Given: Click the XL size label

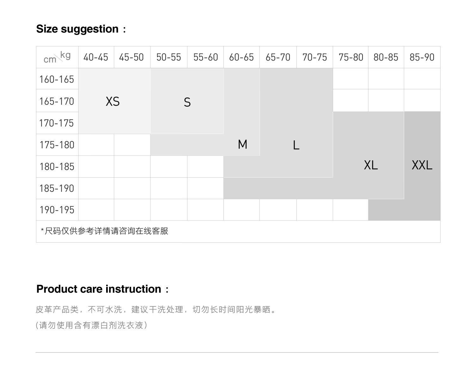Looking at the screenshot, I should click(x=371, y=165).
